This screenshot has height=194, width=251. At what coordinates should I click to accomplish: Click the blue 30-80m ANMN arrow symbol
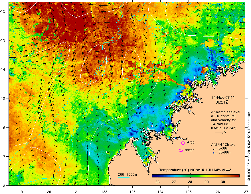click(x=214, y=153)
